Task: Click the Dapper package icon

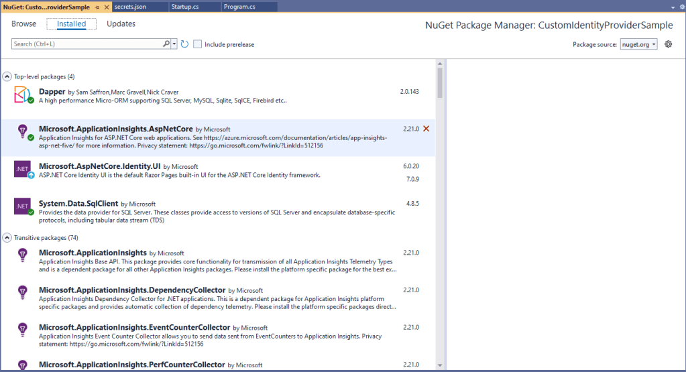Action: click(23, 95)
